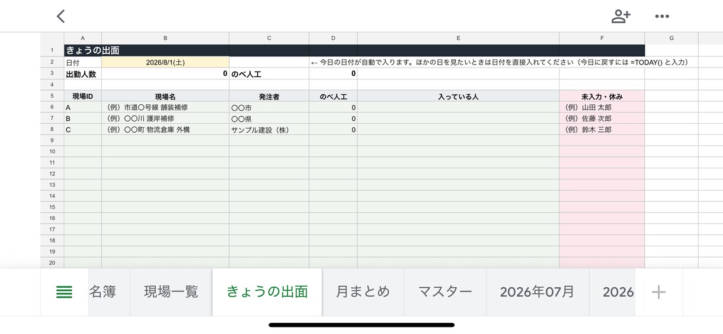Viewport: 723px width, 334px height.
Task: Select the 〇〇県 orderer cell
Action: pos(269,118)
